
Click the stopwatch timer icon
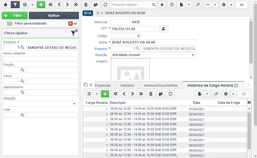tap(172, 5)
